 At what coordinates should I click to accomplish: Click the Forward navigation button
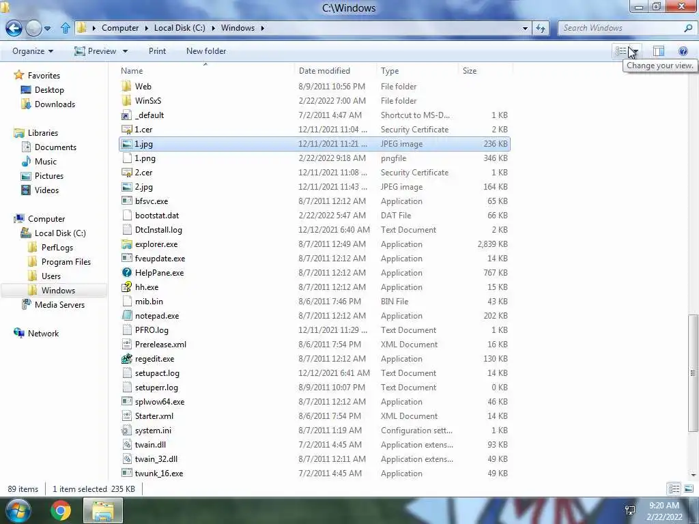point(33,28)
